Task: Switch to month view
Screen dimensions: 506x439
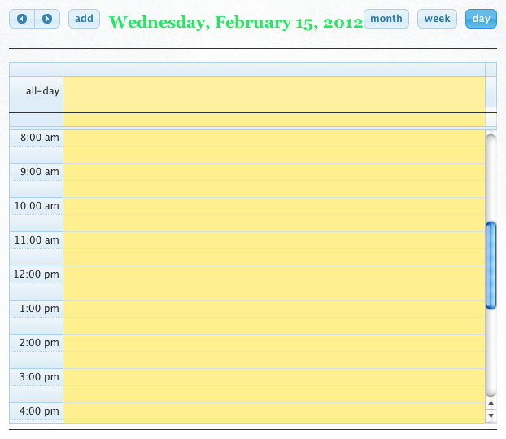Action: click(x=386, y=19)
